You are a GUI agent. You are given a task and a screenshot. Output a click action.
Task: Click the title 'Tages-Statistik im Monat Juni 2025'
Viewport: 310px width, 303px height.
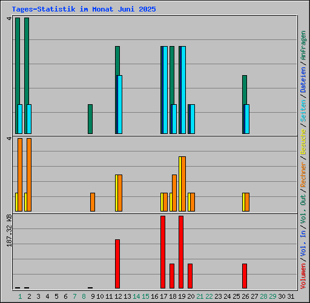(x=84, y=9)
